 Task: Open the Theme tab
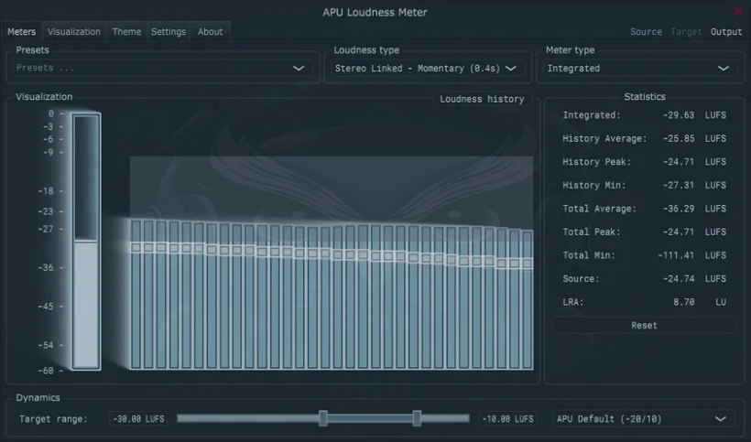126,32
